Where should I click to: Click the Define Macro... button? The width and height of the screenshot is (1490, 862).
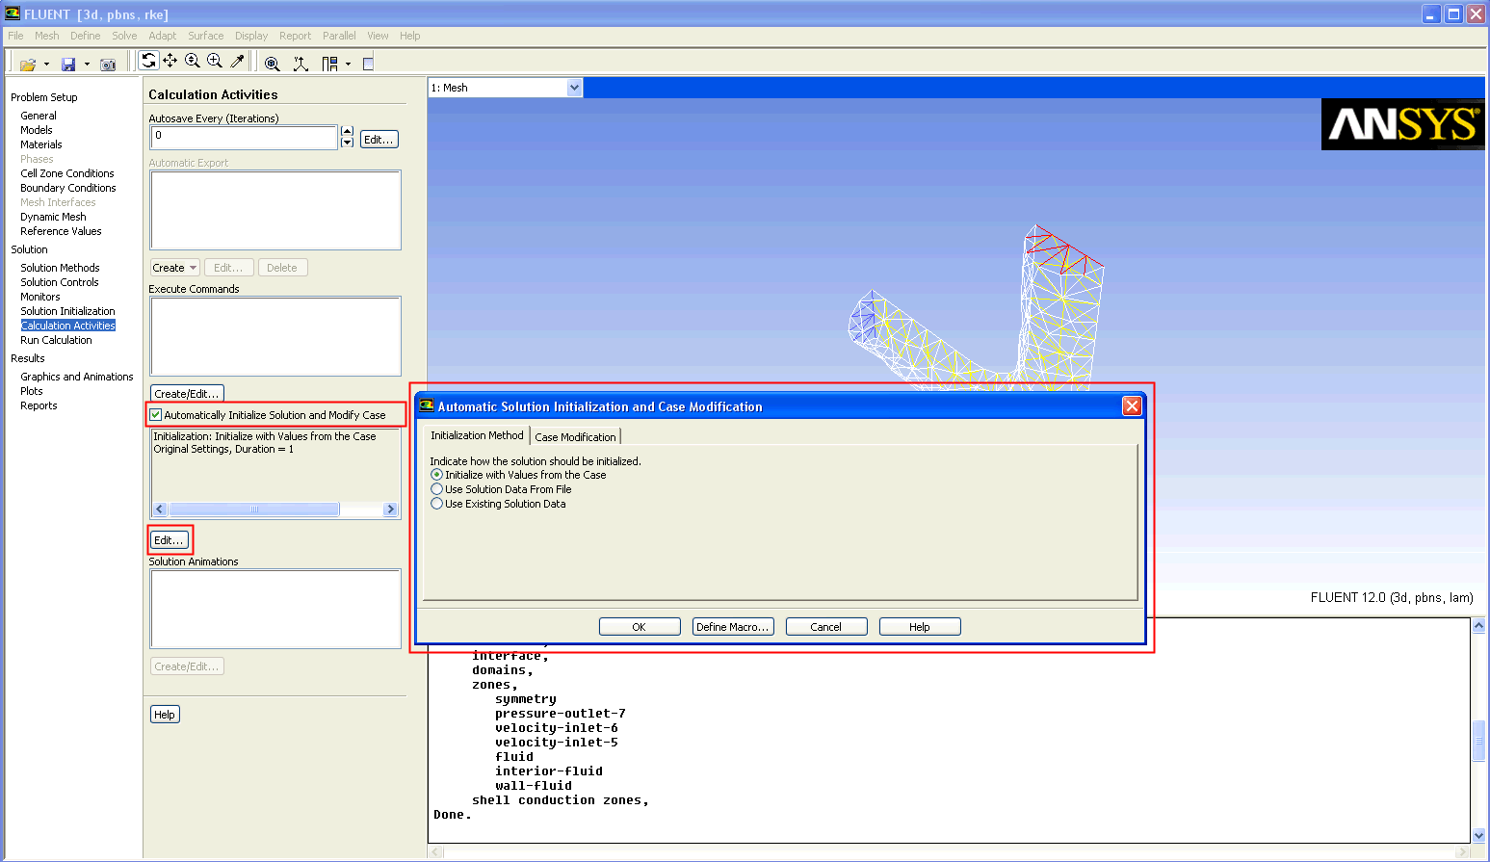[x=732, y=627]
